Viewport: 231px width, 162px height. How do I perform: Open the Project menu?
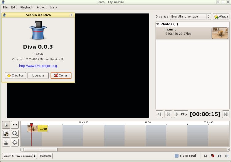click(x=41, y=7)
